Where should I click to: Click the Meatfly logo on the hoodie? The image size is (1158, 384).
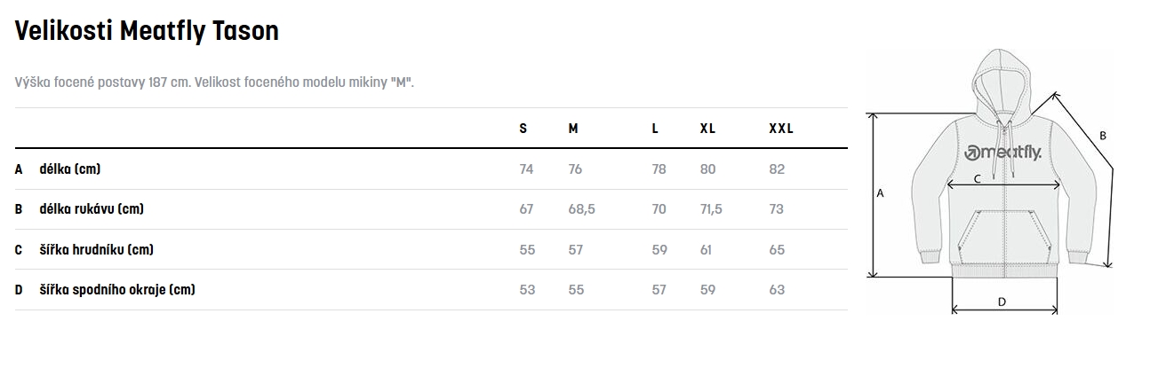coord(1002,153)
